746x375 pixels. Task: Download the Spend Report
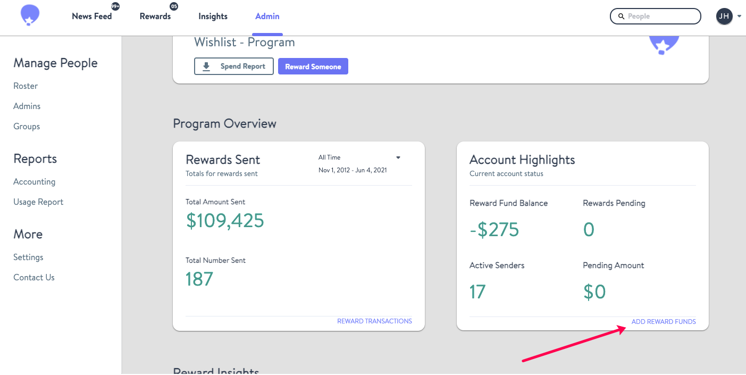[234, 66]
